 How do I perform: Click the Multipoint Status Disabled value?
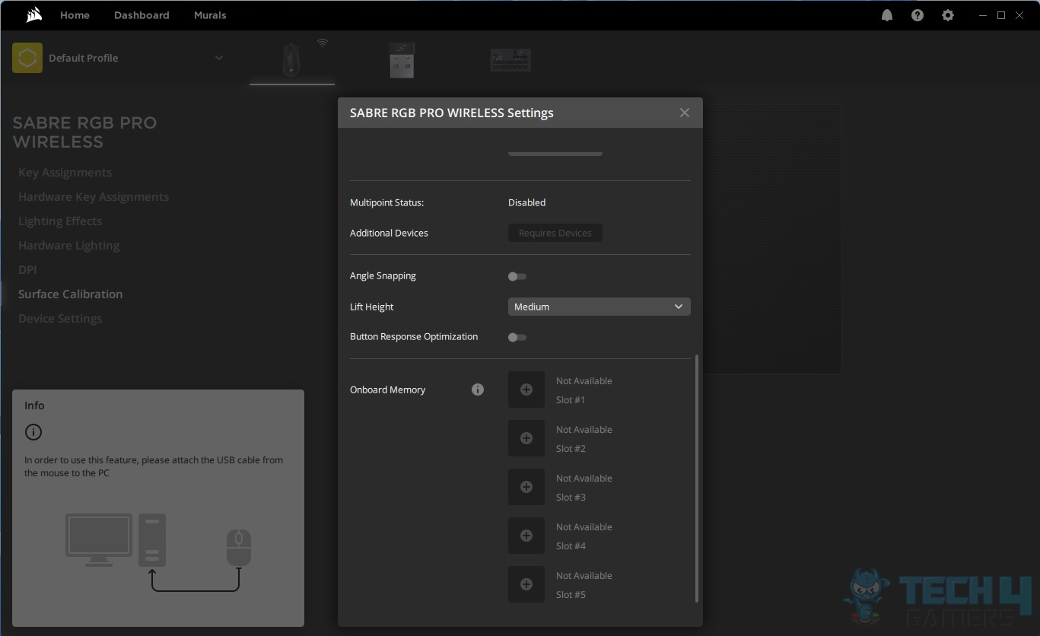click(x=527, y=202)
